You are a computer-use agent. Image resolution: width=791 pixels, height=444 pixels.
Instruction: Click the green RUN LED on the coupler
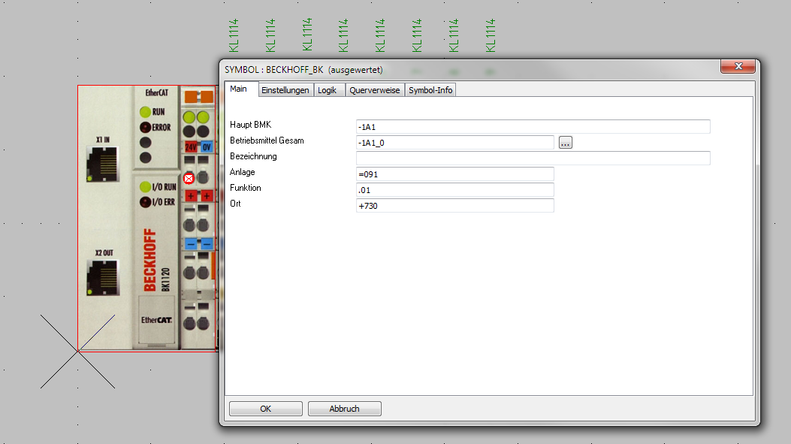[145, 111]
